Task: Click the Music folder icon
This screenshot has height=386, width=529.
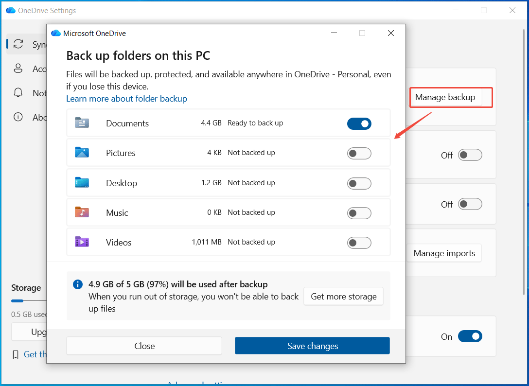Action: pyautogui.click(x=83, y=212)
